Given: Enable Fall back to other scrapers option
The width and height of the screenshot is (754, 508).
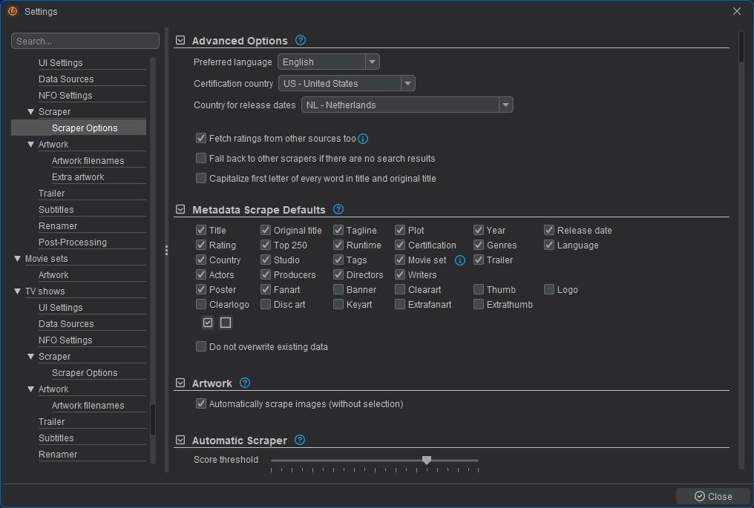Looking at the screenshot, I should (x=201, y=158).
